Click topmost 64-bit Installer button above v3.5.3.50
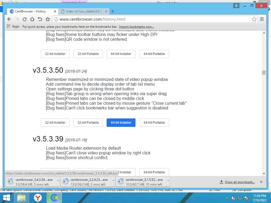 coord(121,54)
